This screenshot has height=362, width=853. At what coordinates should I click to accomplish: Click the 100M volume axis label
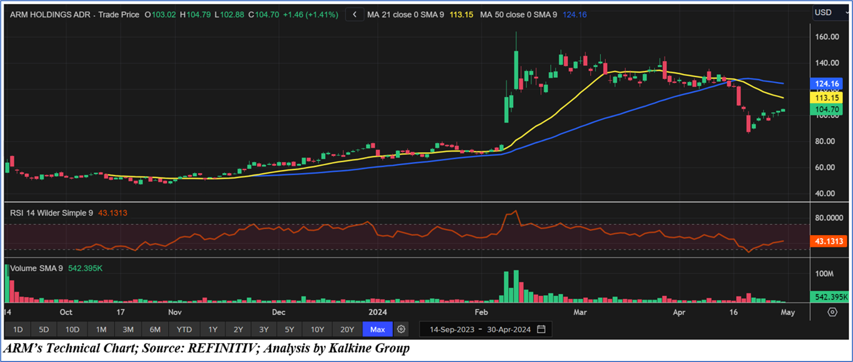(824, 273)
